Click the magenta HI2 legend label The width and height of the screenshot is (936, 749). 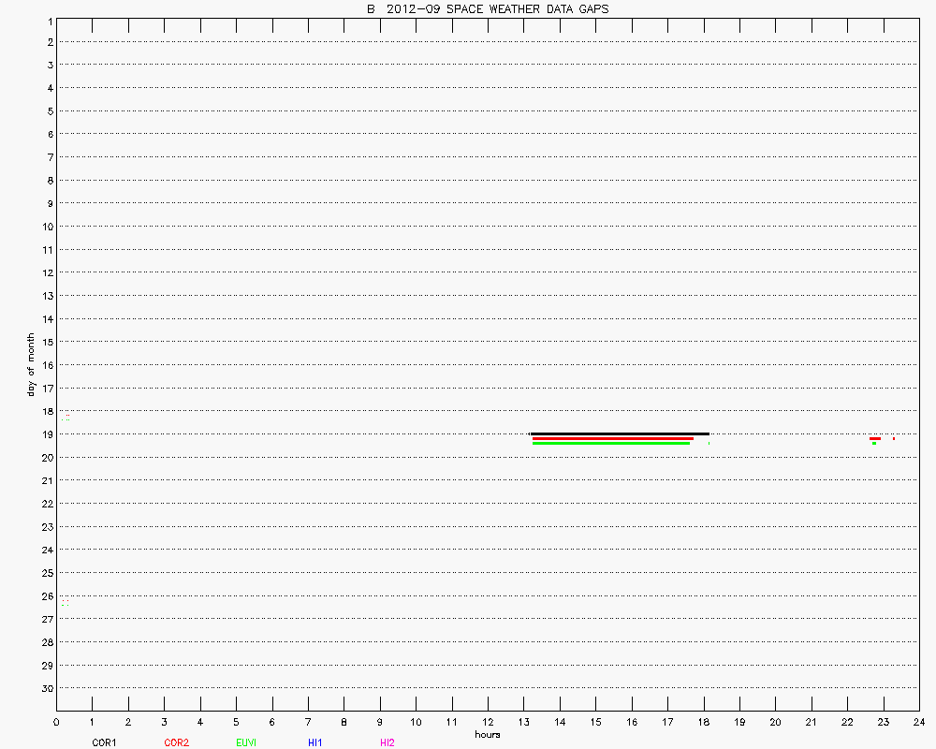click(388, 742)
